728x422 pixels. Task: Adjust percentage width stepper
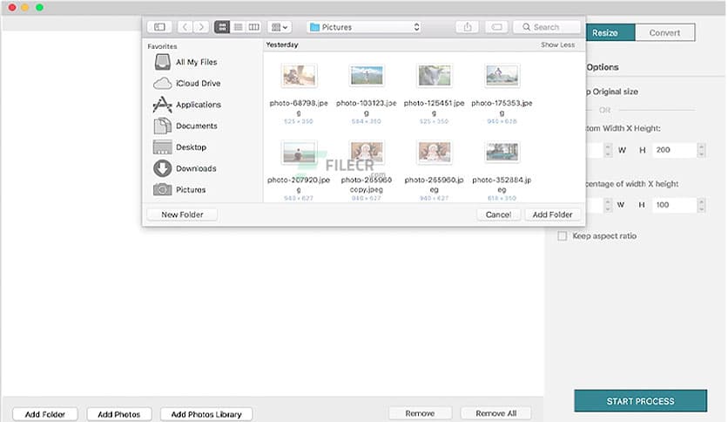pos(608,205)
